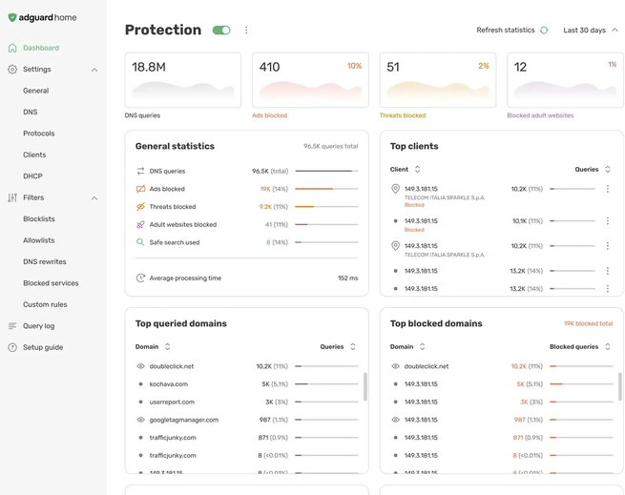Click the 19K blocked total label
The image size is (625, 495).
tap(589, 323)
